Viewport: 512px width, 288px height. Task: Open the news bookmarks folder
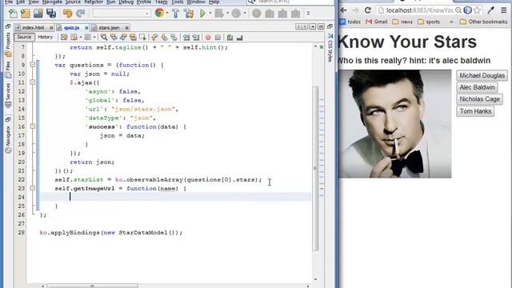(x=402, y=22)
